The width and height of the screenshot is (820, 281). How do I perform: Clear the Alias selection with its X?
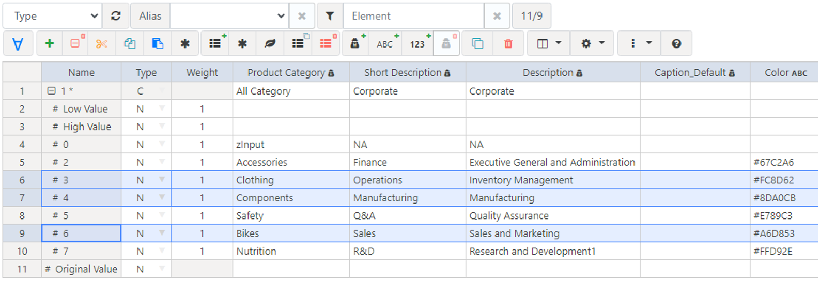pos(302,16)
